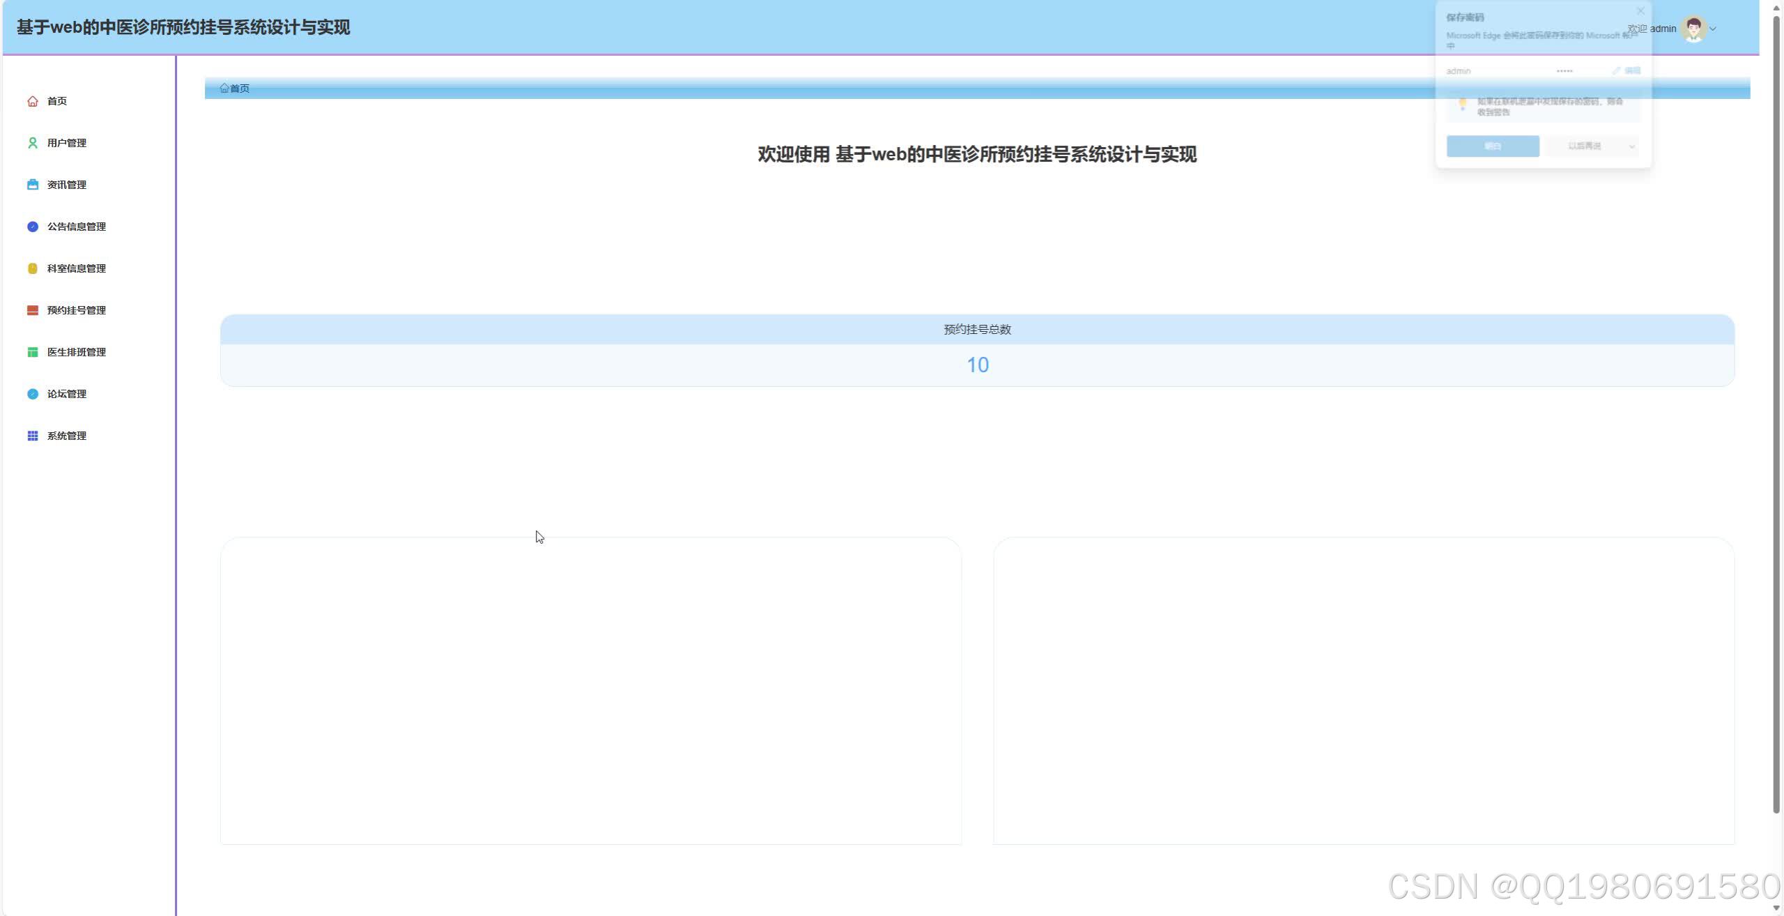Click the edit link in save-password popup
This screenshot has width=1784, height=916.
point(1627,71)
